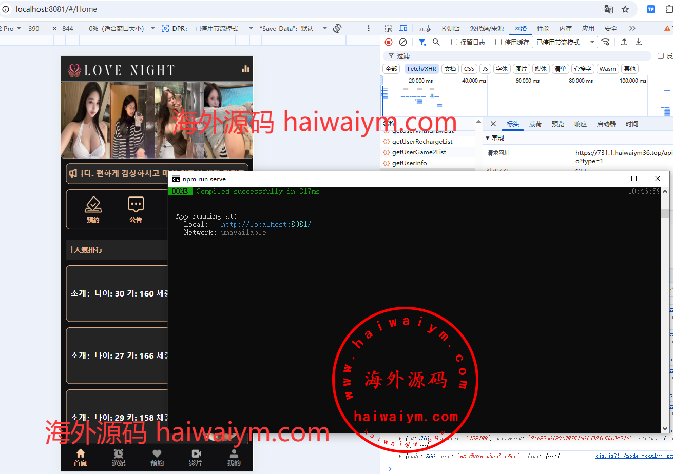This screenshot has height=474, width=673.
Task: Select getUserInfo request
Action: pyautogui.click(x=409, y=163)
